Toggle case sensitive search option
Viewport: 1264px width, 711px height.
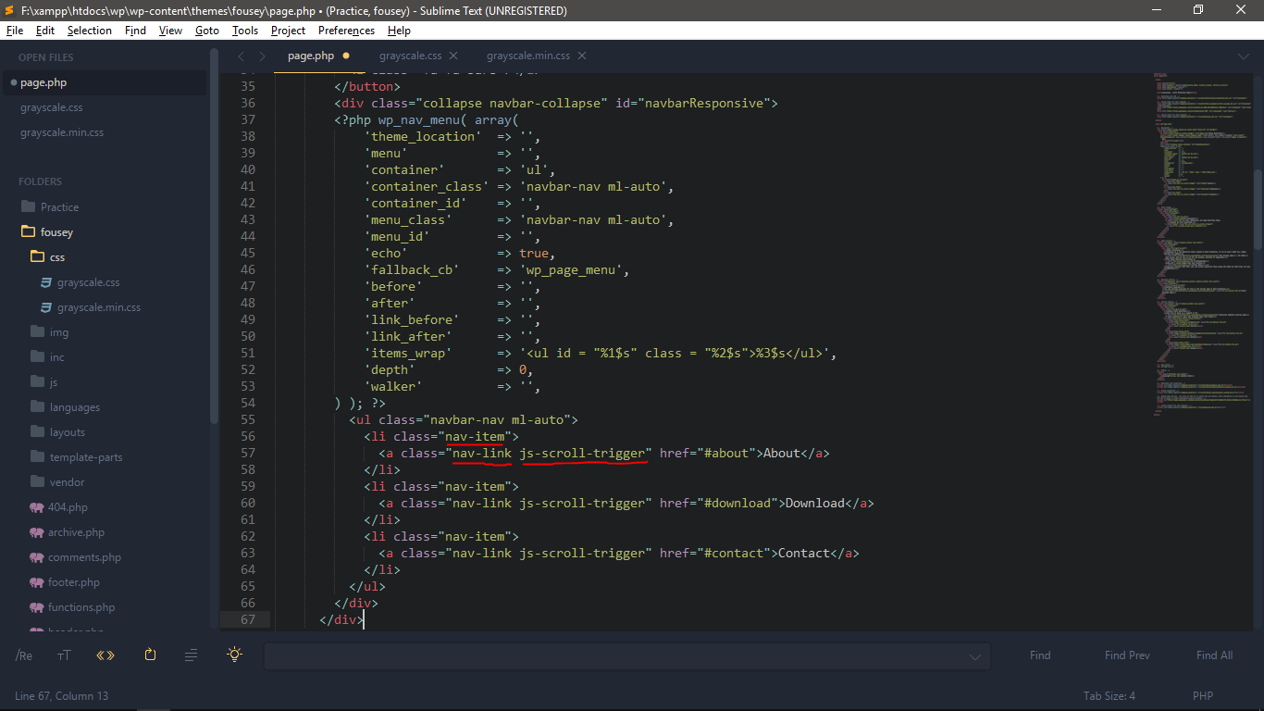64,655
